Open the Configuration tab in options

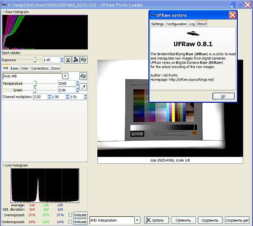(176, 24)
